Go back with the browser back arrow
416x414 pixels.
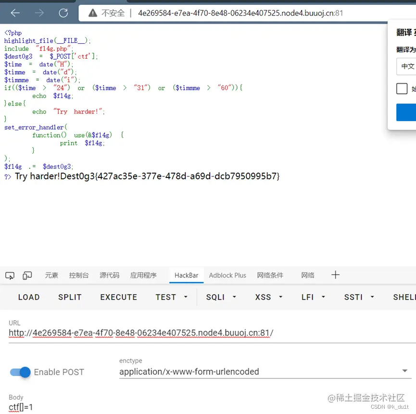(x=15, y=13)
